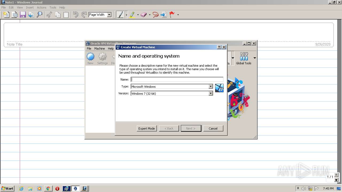Click the red Flag tool icon
Viewport: 342px width, 192px height.
point(172,15)
